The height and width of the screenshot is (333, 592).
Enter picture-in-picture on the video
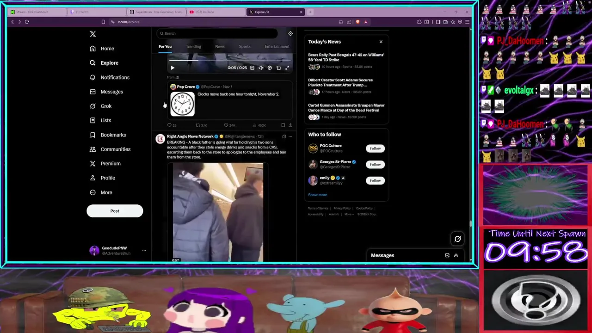[278, 68]
